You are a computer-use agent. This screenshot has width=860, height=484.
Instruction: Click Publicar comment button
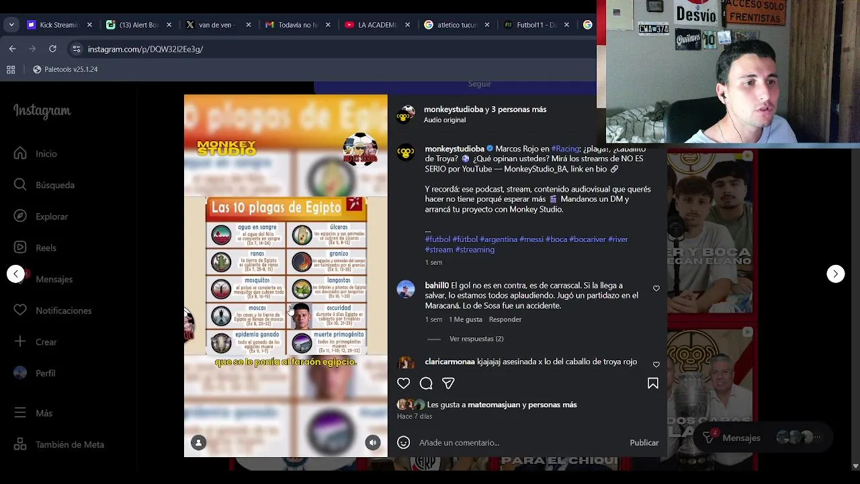(644, 442)
